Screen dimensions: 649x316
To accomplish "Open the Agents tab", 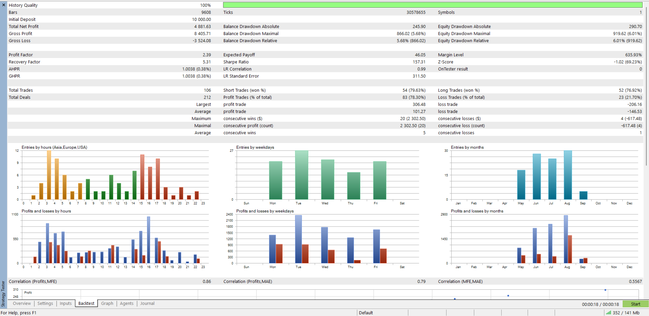I will point(127,304).
